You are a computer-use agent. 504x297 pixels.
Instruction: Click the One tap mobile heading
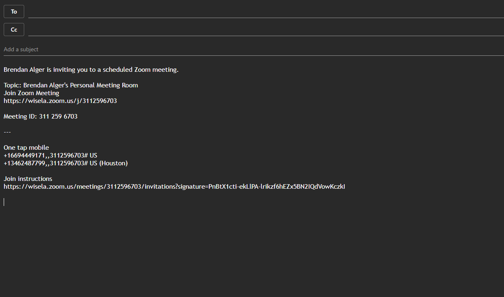click(26, 147)
